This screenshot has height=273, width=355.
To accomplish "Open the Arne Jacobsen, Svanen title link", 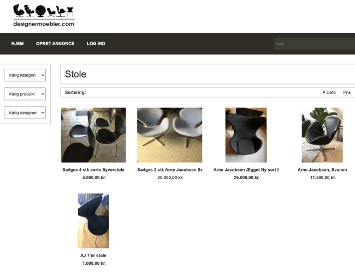I will coord(322,170).
